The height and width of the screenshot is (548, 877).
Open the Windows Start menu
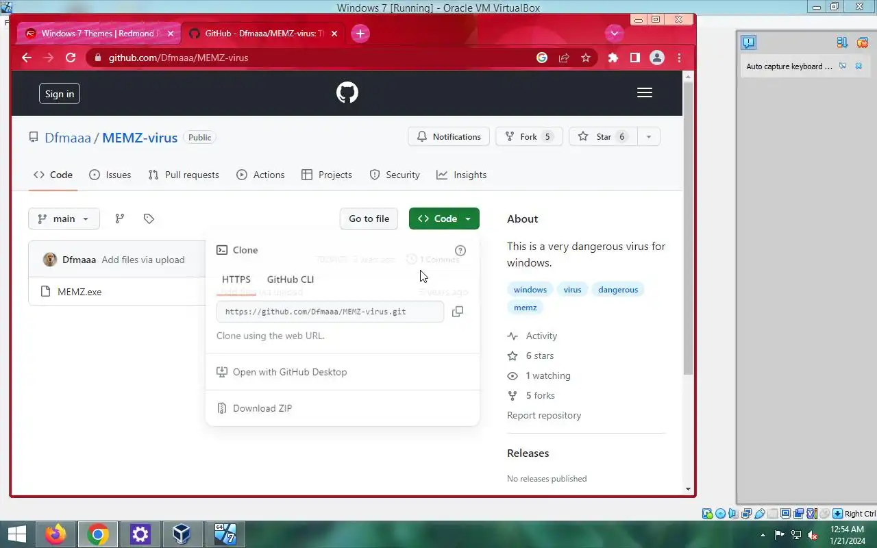[x=16, y=534]
